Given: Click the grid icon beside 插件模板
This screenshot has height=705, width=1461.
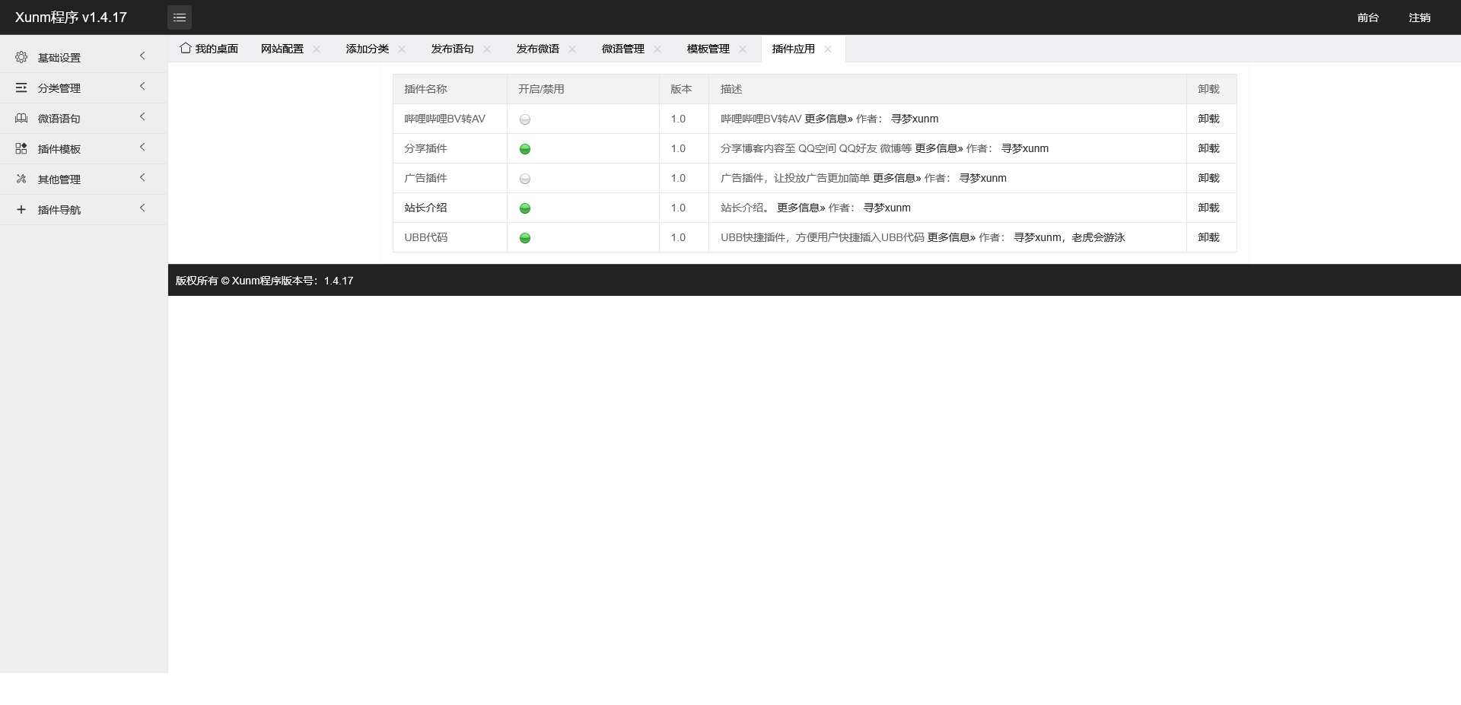Looking at the screenshot, I should click(21, 149).
